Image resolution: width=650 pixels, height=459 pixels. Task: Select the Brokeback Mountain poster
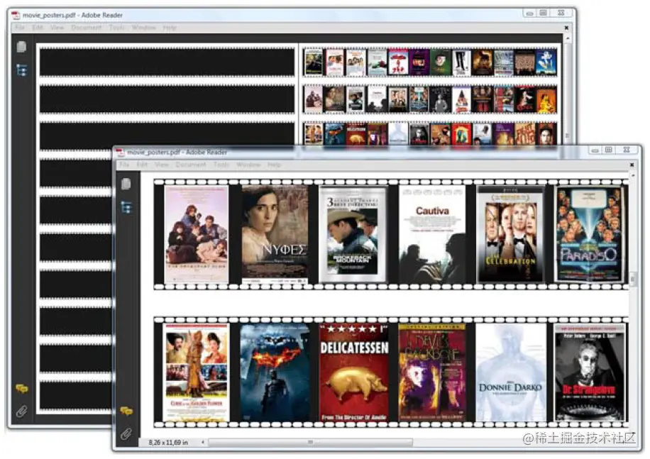(x=353, y=235)
